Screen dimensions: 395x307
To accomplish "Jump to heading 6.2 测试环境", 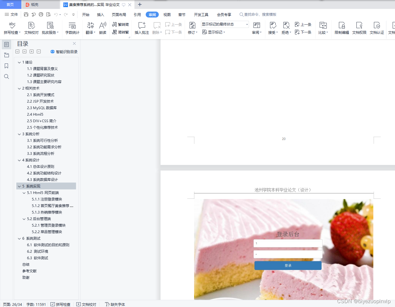I will tap(37, 252).
